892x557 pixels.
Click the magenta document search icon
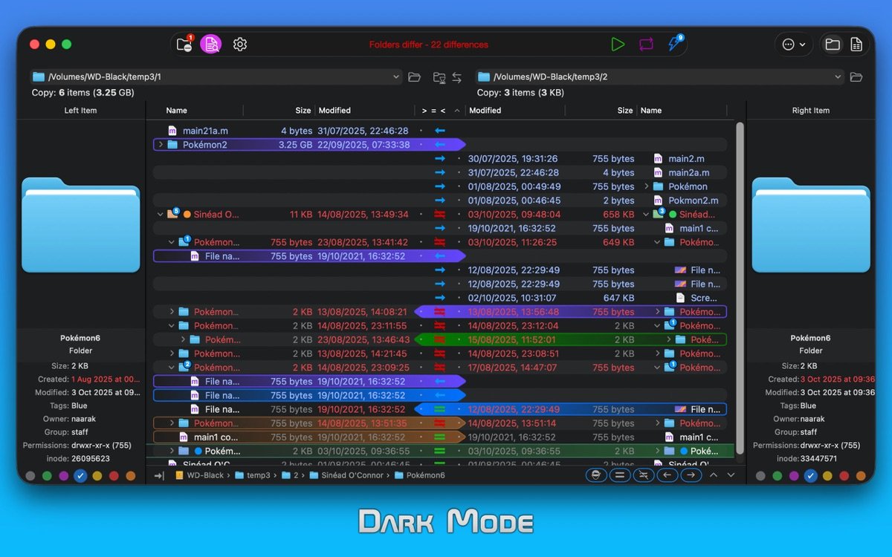coord(211,45)
